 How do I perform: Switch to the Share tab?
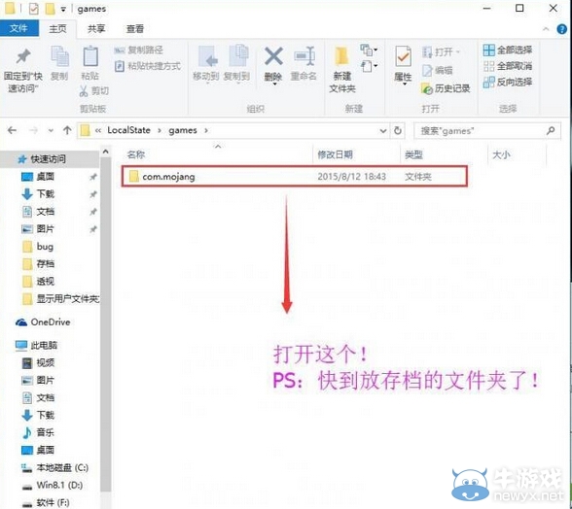click(x=96, y=29)
